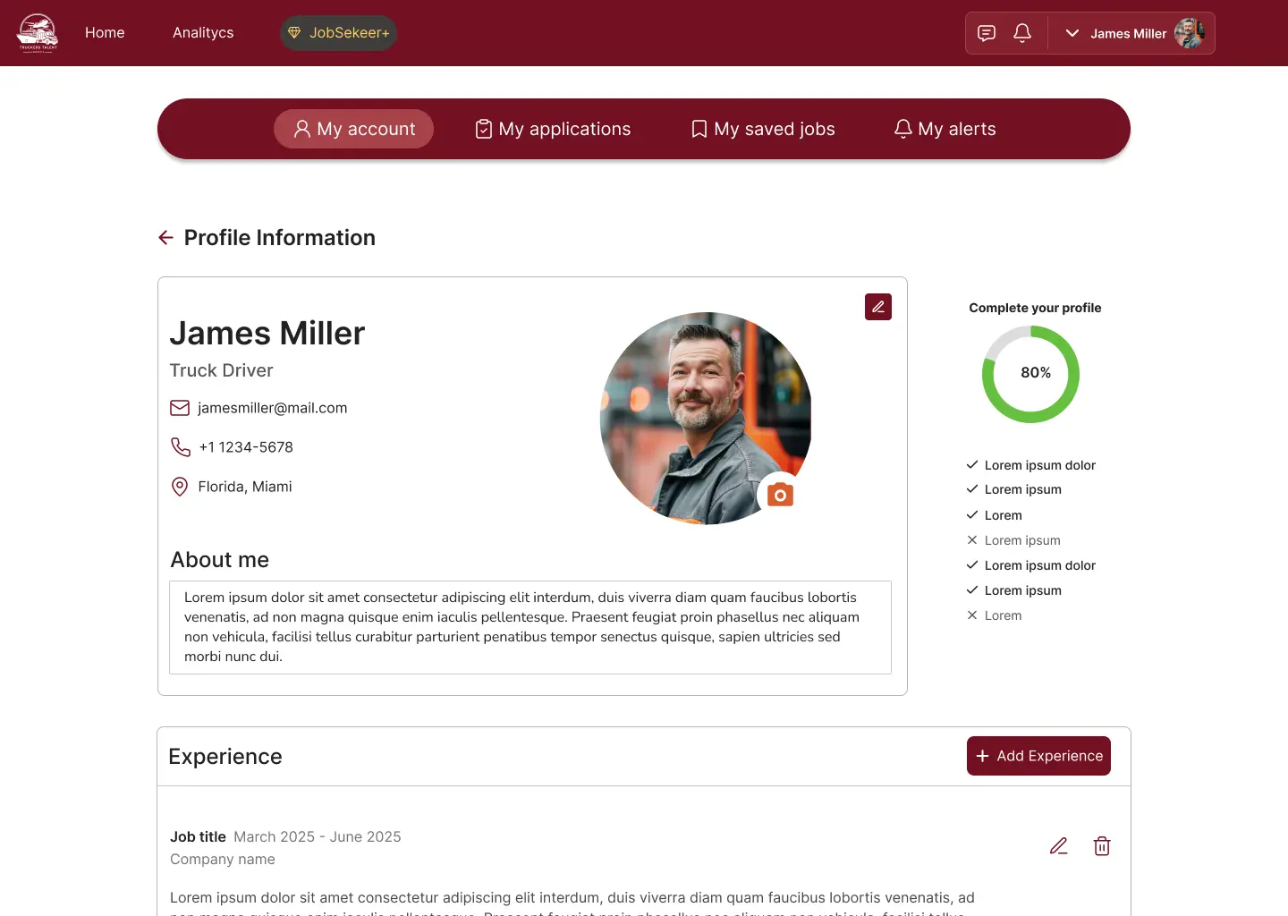Expand the James Miller account dropdown

click(1071, 33)
